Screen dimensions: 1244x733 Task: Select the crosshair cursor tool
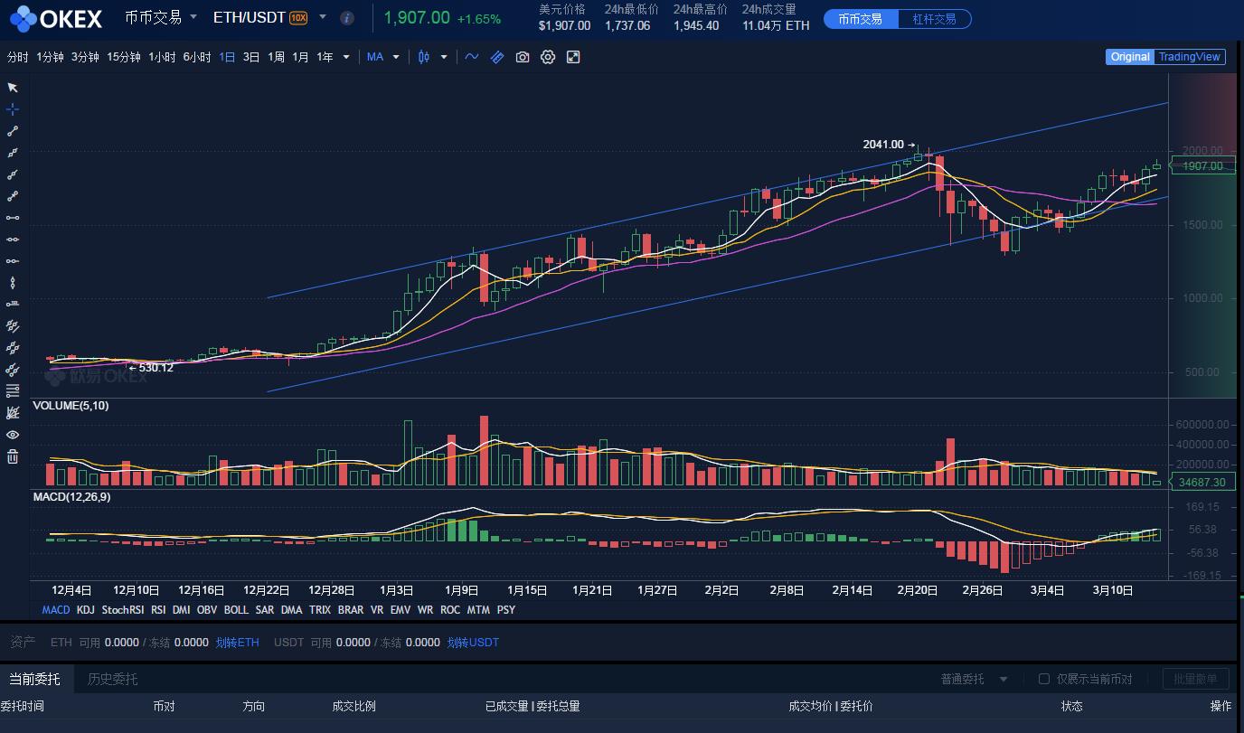[12, 108]
